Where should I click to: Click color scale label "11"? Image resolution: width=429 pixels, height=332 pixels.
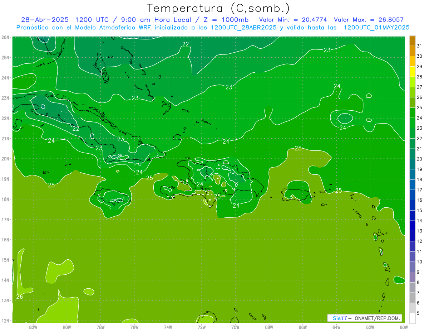[420, 251]
